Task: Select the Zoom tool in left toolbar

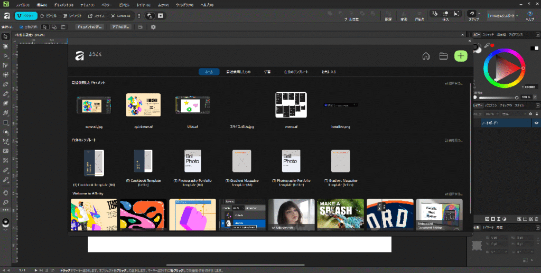Action: (x=5, y=202)
